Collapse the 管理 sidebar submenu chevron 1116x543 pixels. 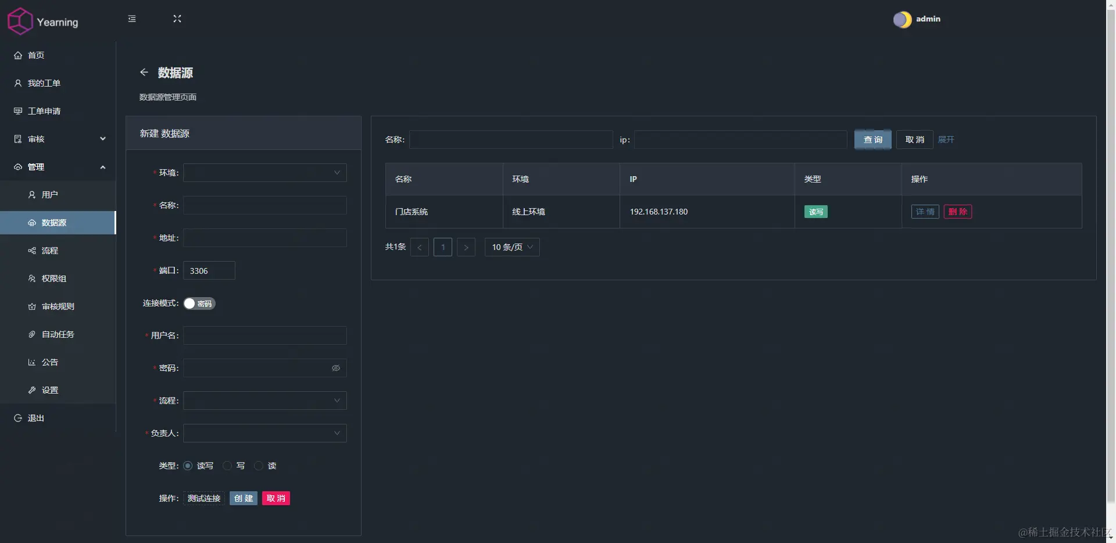coord(103,167)
